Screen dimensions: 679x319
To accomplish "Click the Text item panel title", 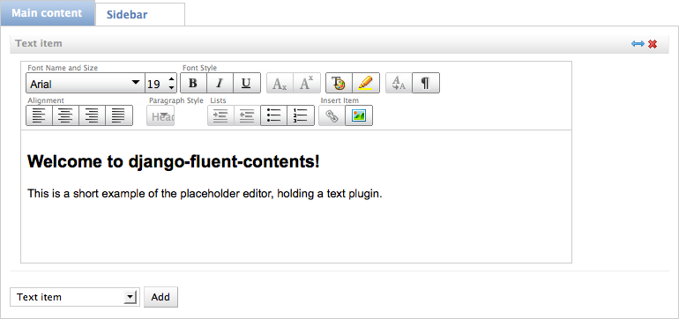I will click(39, 43).
